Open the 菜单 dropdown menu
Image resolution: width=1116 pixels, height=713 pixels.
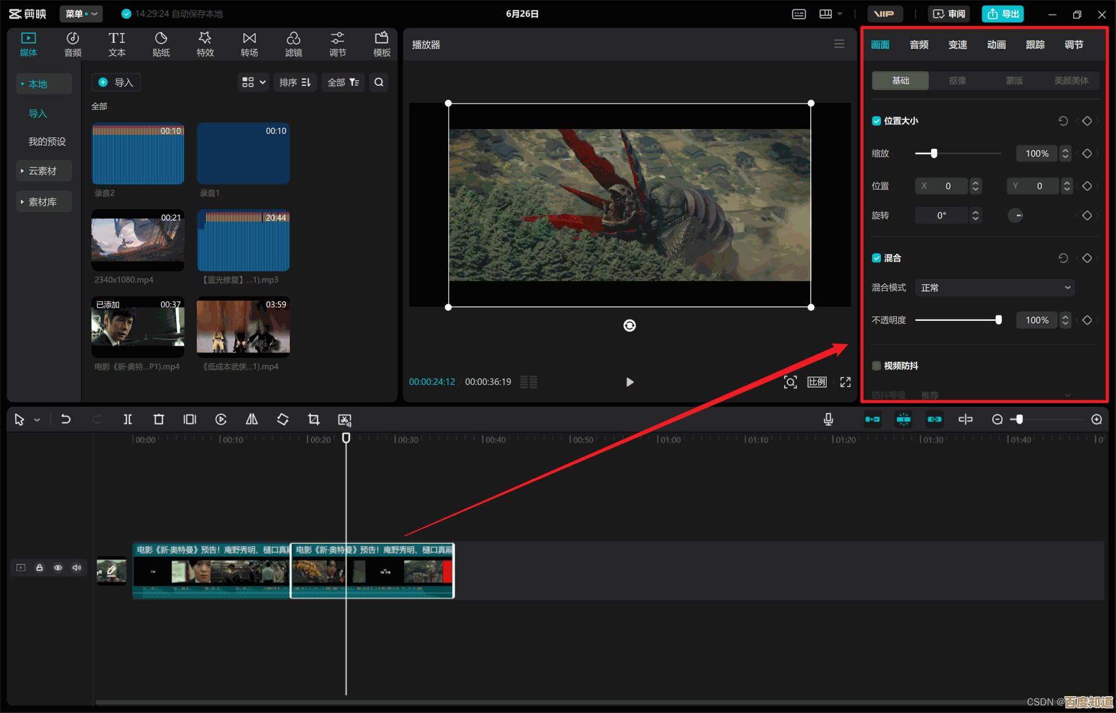tap(81, 13)
